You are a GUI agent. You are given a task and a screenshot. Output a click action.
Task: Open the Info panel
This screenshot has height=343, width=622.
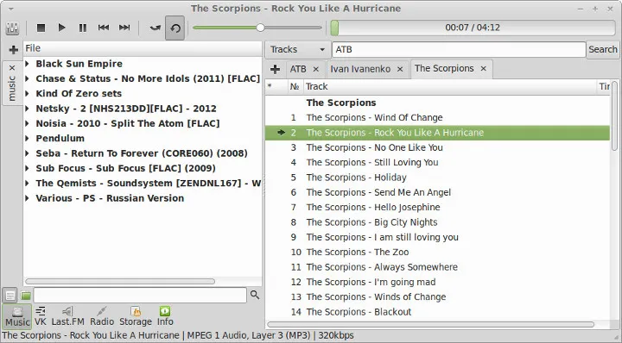tap(165, 316)
